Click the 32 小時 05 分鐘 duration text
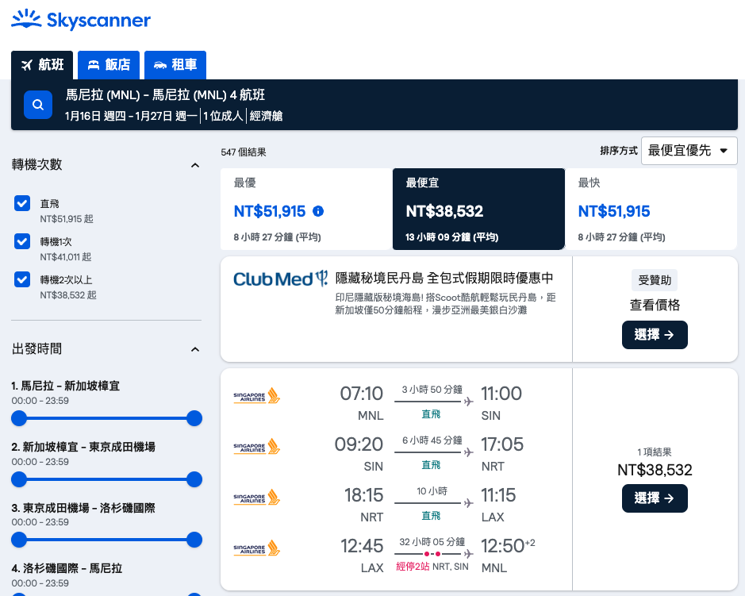 [432, 542]
